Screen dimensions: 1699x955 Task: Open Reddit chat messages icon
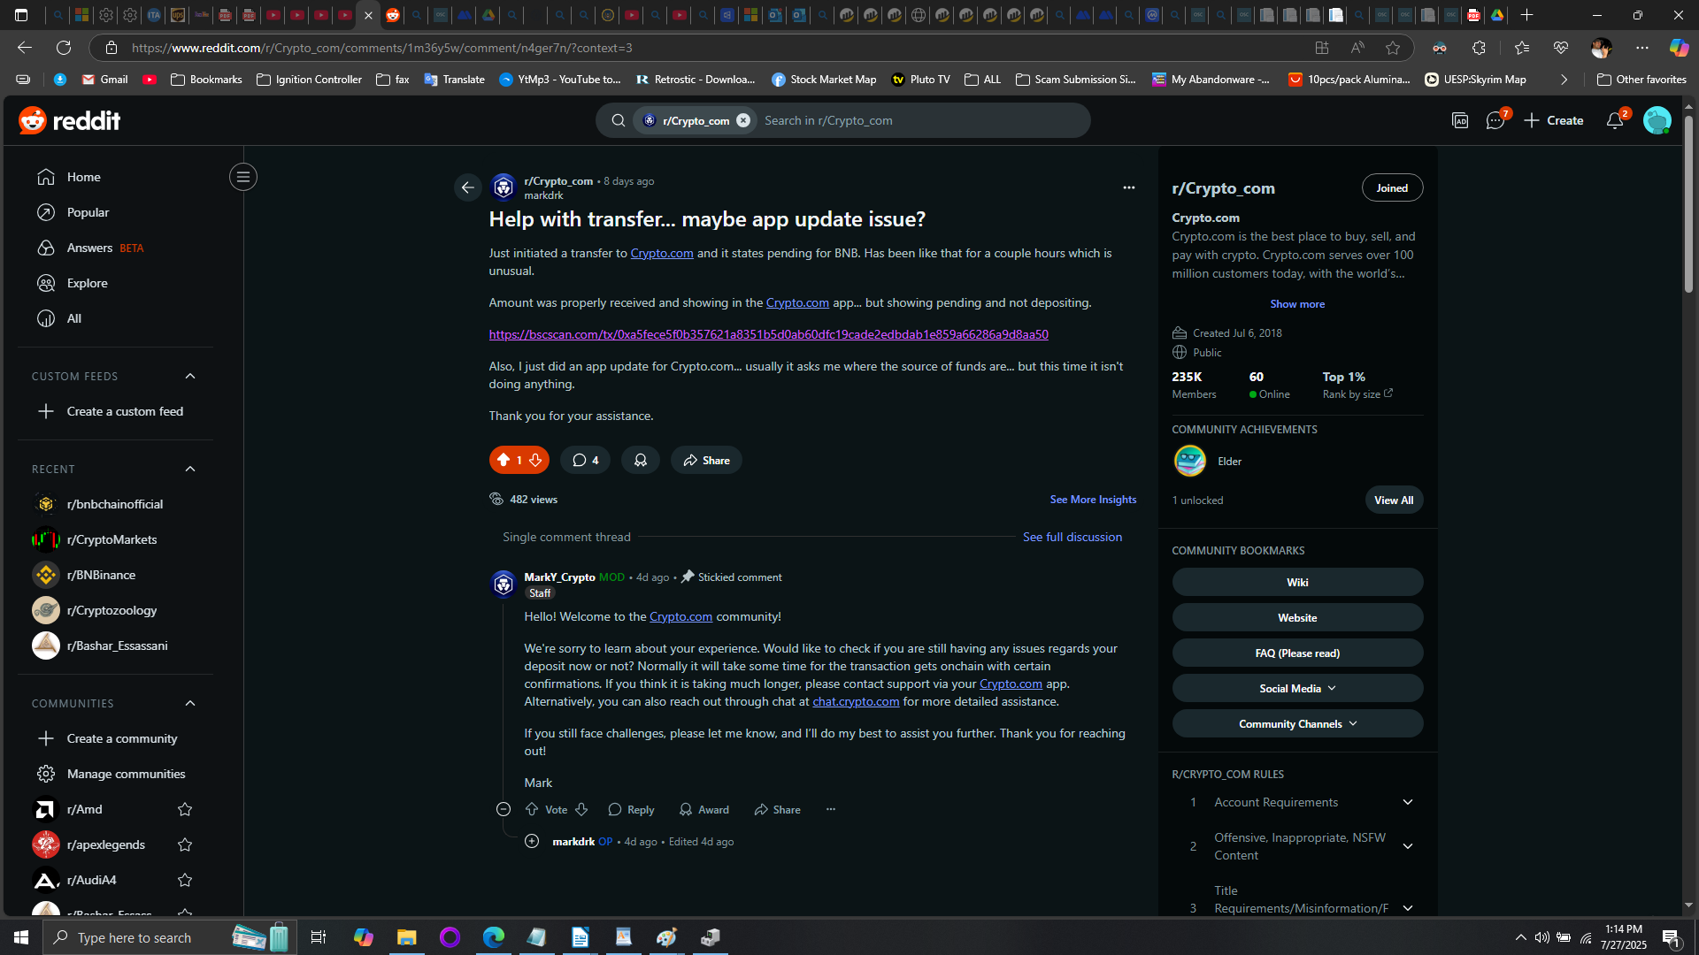point(1495,121)
